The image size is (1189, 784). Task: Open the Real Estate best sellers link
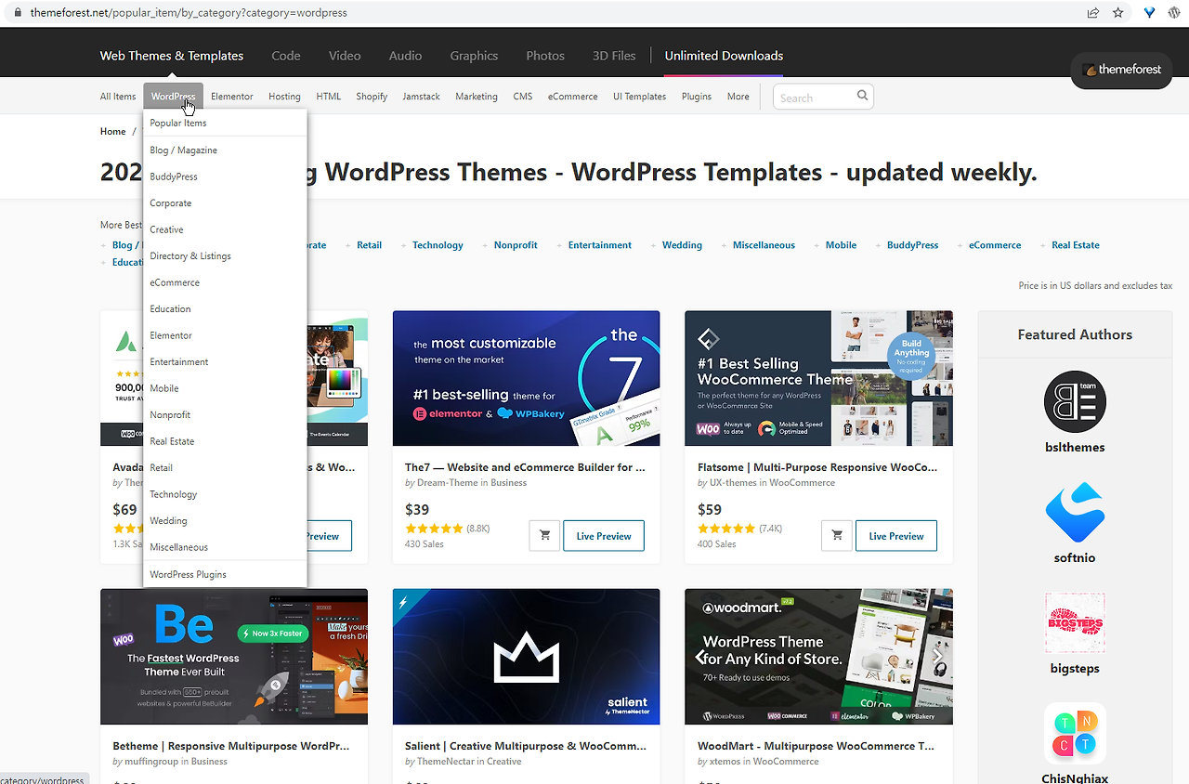coord(1076,245)
